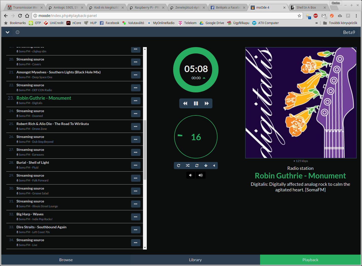Image resolution: width=362 pixels, height=266 pixels.
Task: Open options menu for Soma FM - Fluid
Action: tap(136, 165)
